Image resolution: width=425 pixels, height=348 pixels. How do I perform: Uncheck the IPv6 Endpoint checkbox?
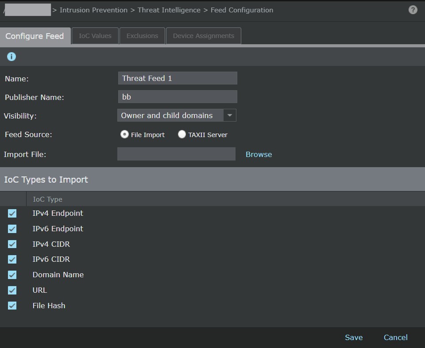pos(12,229)
